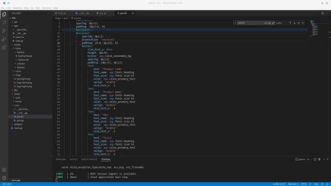The image size is (331, 186).
Task: Open the Manage gear icon
Action: coord(4,178)
